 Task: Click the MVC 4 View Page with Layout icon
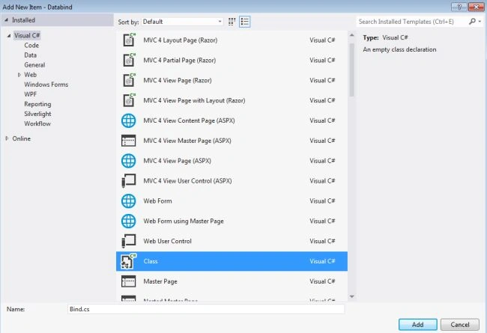coord(129,100)
